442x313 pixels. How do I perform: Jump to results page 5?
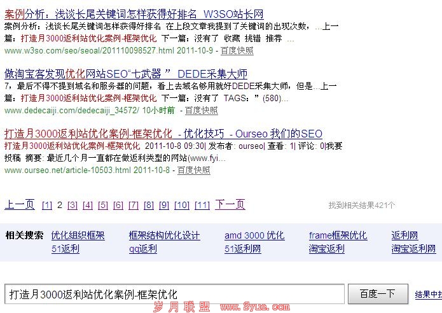(x=103, y=205)
